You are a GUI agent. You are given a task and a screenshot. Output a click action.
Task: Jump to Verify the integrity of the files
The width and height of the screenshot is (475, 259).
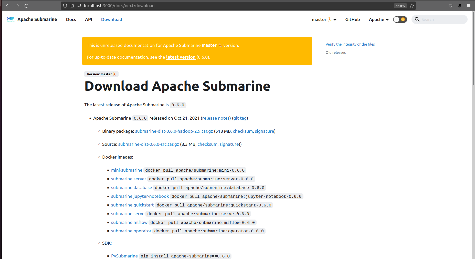350,44
